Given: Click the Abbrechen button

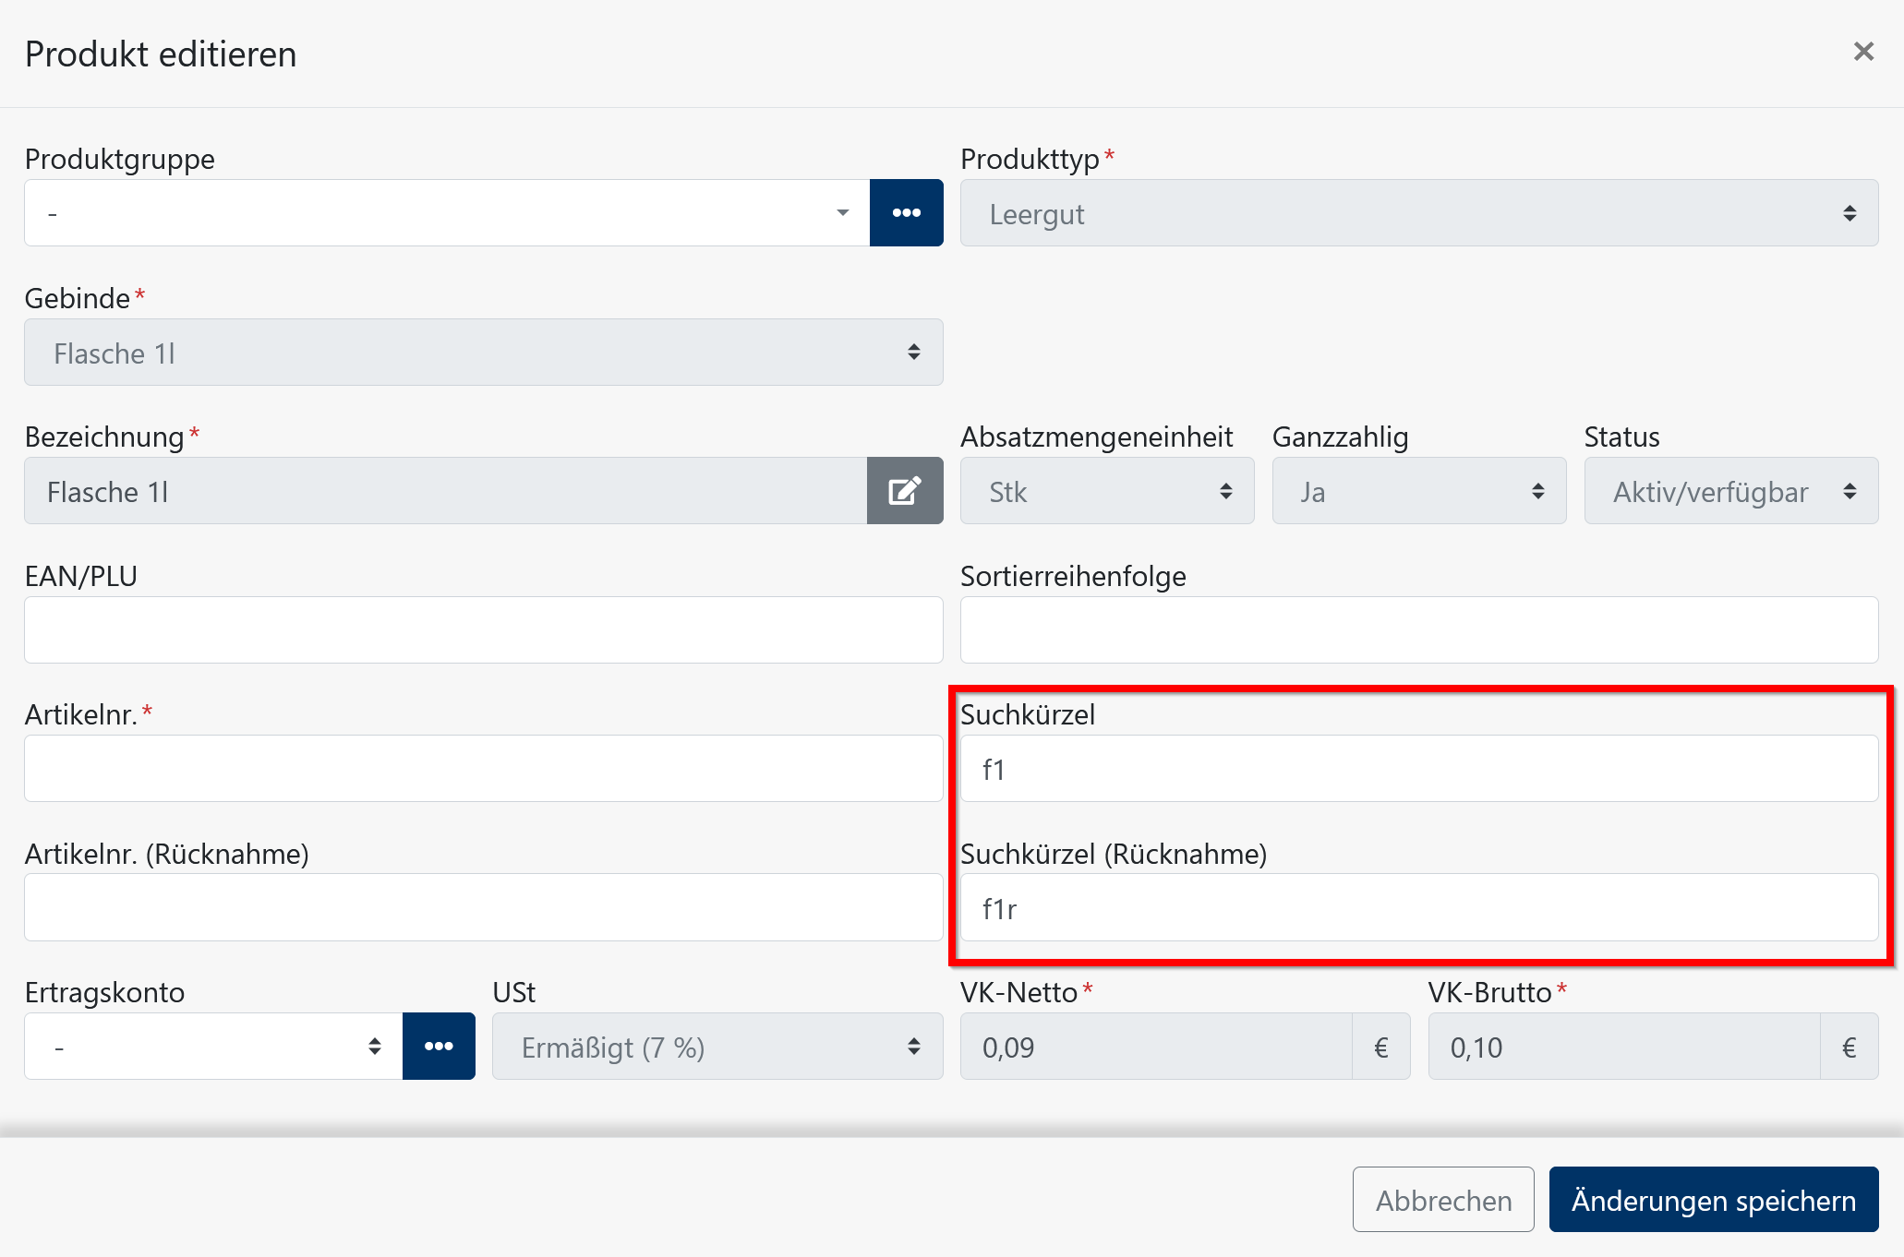Looking at the screenshot, I should tap(1443, 1200).
